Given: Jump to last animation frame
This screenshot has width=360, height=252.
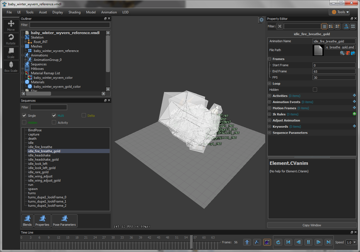Looking at the screenshot, I should tap(328, 242).
